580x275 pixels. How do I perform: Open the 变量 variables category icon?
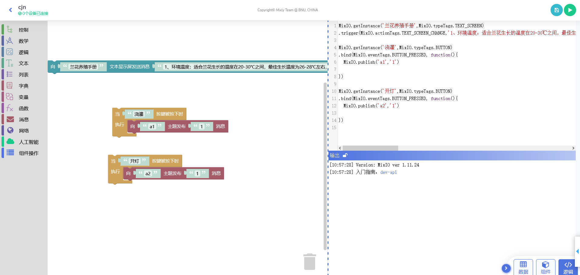click(10, 97)
